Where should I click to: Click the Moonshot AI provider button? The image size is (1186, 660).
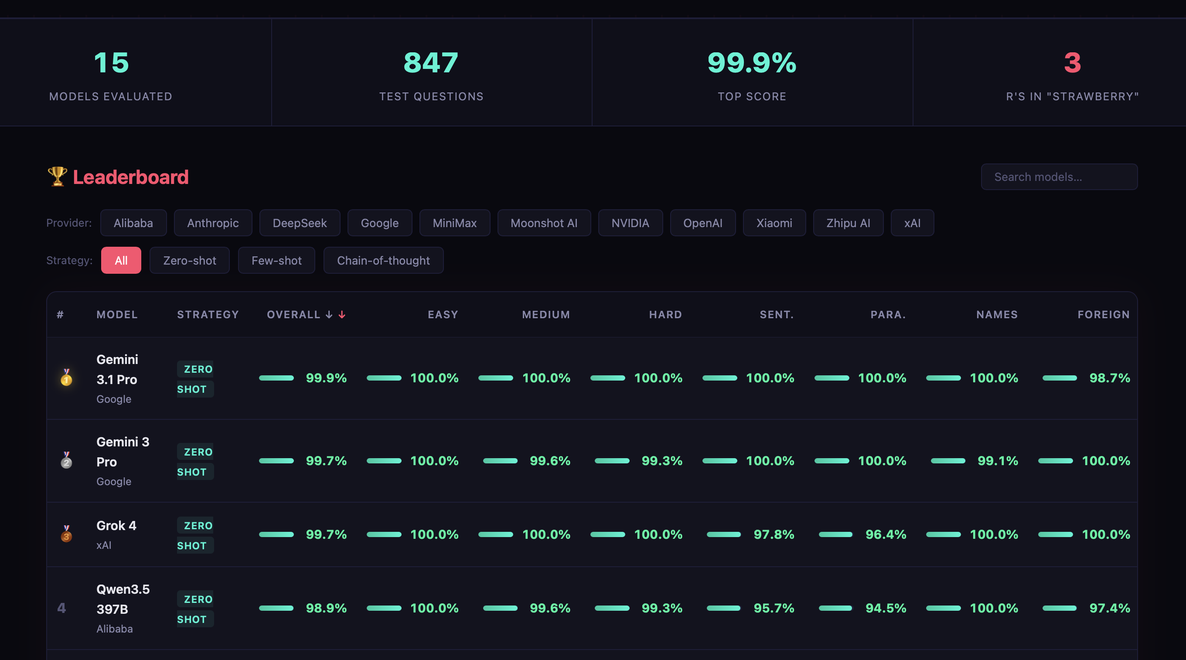(x=544, y=223)
